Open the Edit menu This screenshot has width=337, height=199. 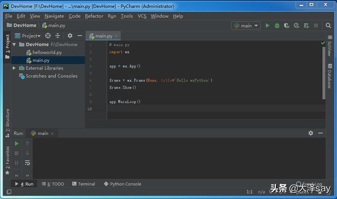tap(21, 16)
